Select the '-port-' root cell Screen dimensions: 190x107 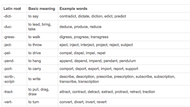(14, 69)
